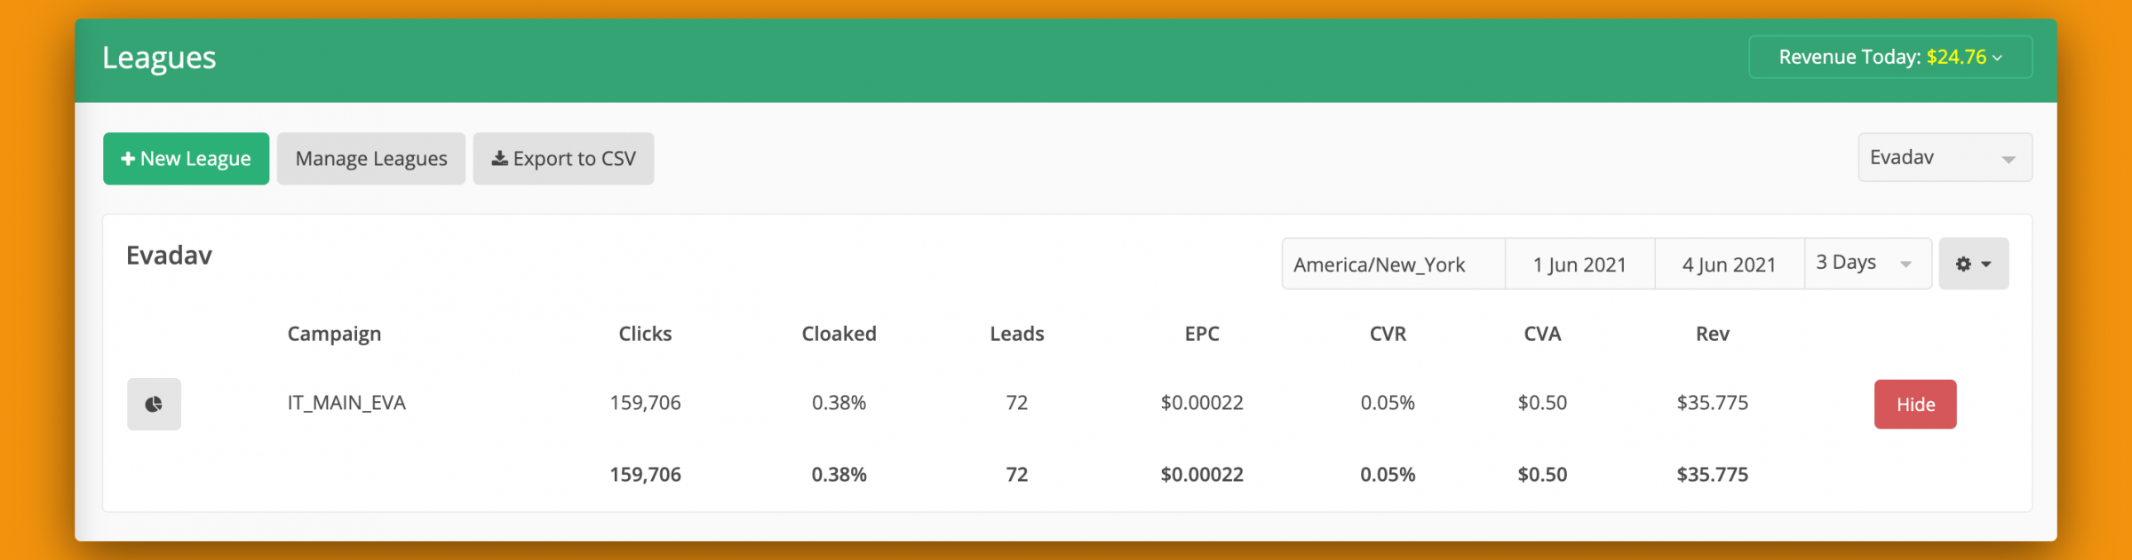The width and height of the screenshot is (2132, 560).
Task: Expand the Revenue Today chevron
Action: [1997, 58]
